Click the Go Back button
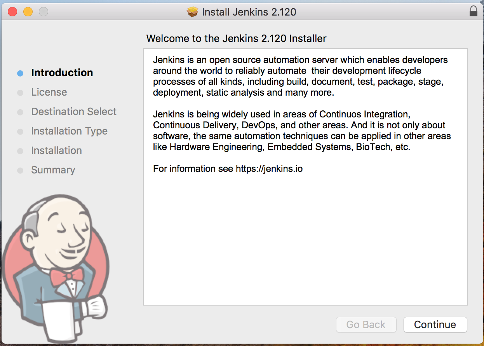This screenshot has width=484, height=346. click(366, 325)
